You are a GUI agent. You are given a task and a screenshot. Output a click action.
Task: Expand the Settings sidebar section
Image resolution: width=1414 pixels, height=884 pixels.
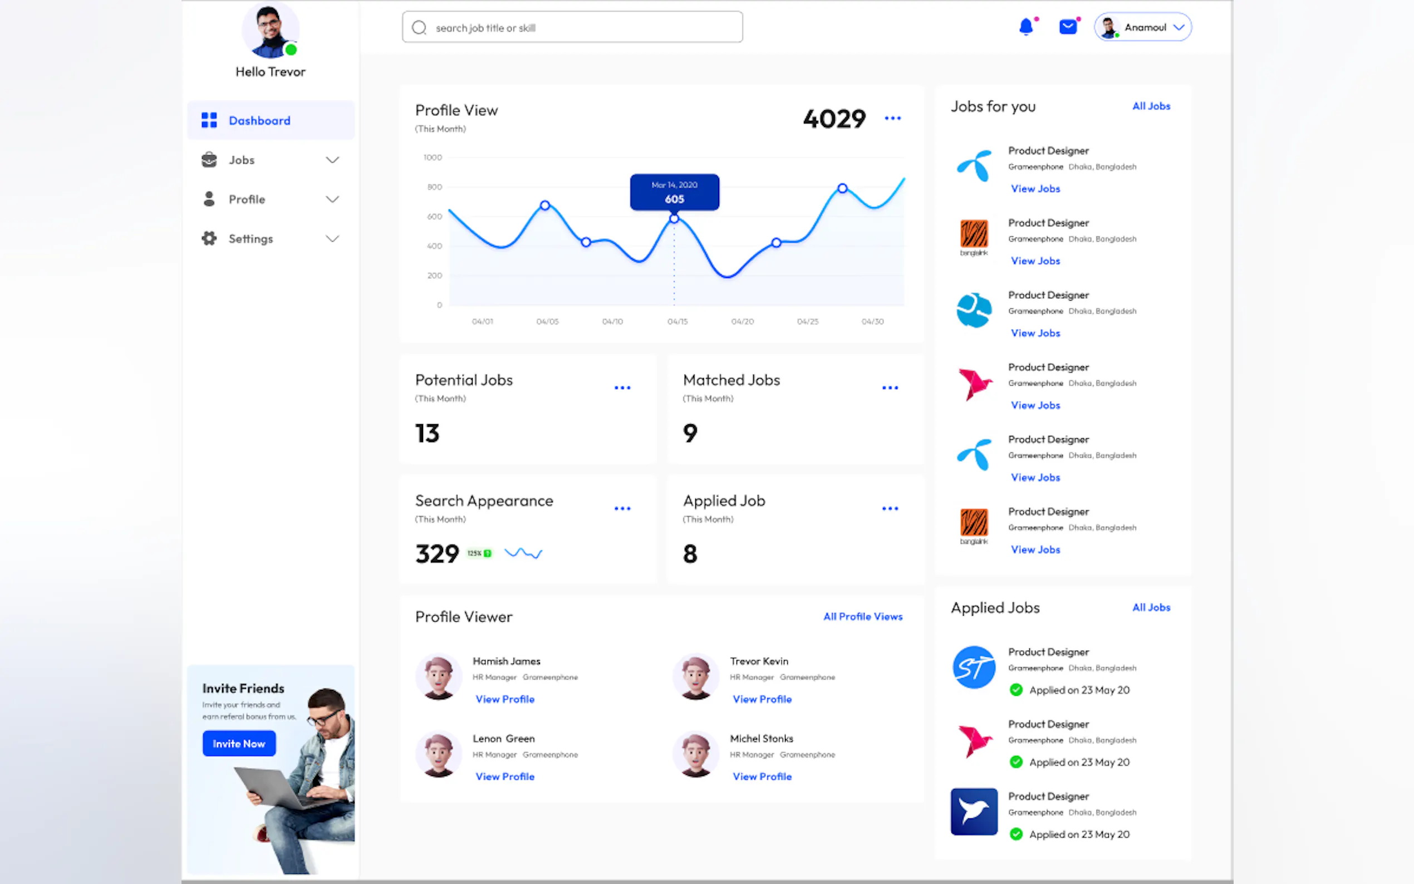pos(332,239)
